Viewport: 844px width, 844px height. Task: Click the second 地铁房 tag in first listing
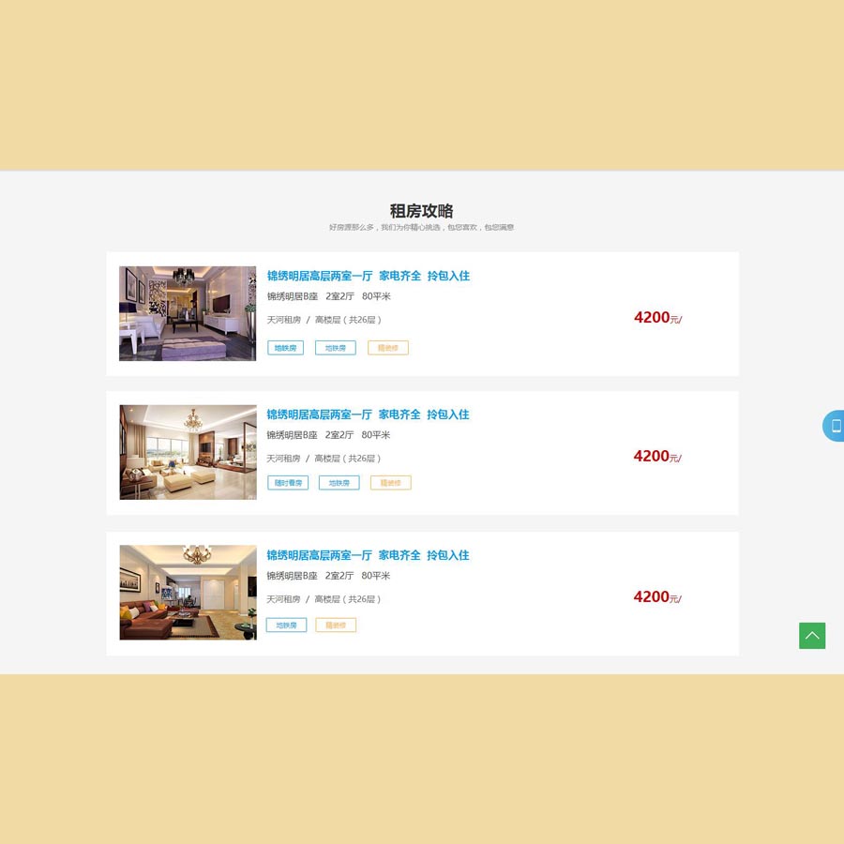(335, 348)
